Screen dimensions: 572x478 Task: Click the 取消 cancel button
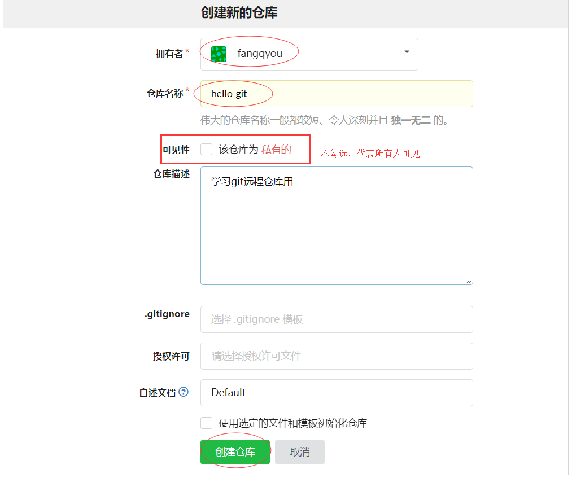coord(299,451)
